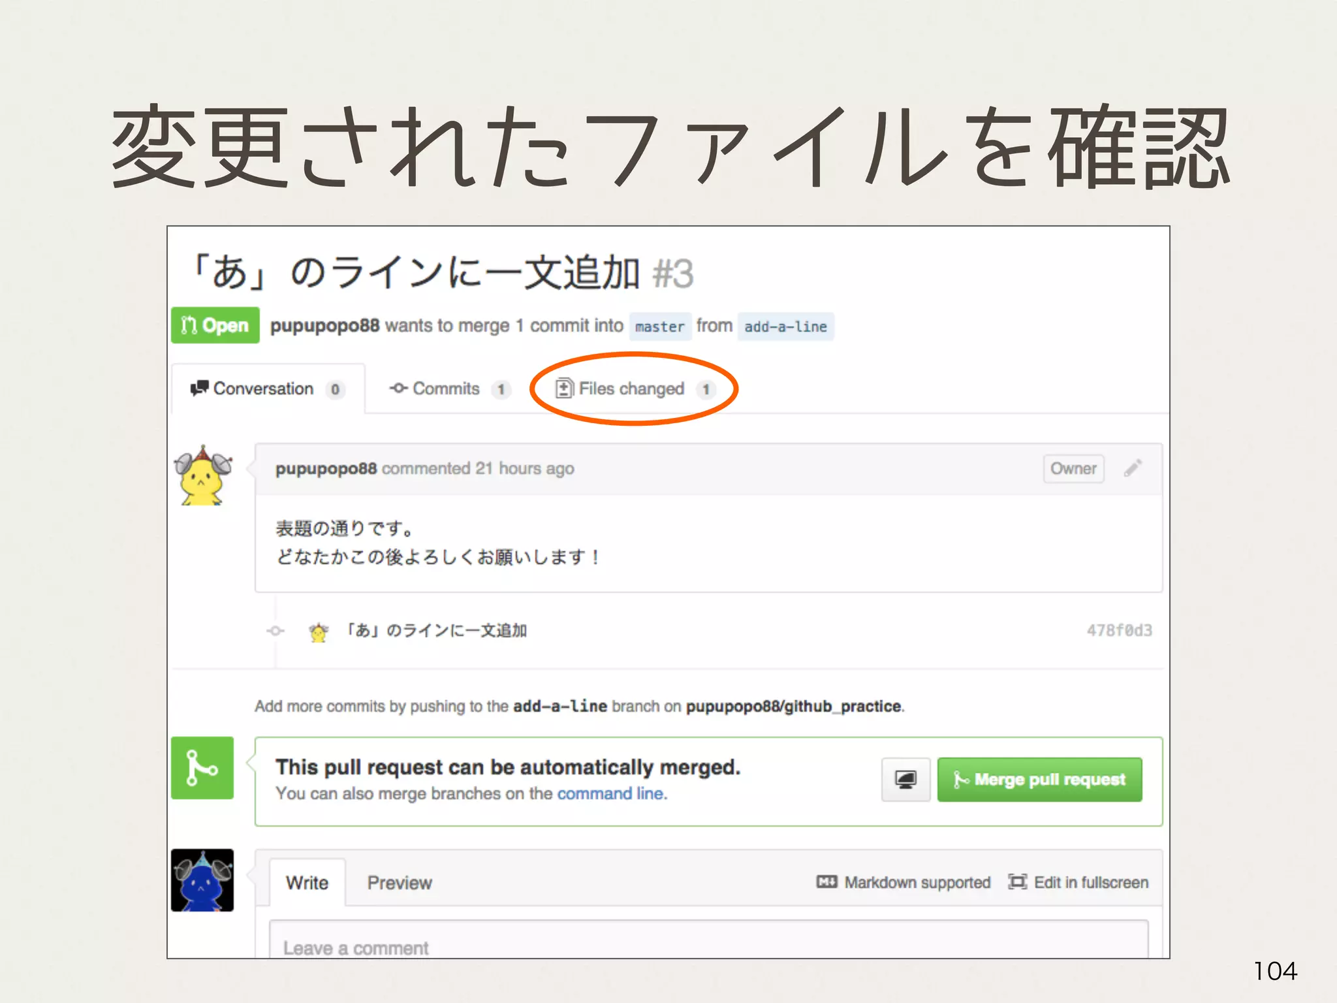This screenshot has width=1337, height=1003.
Task: Switch to the Commits tab
Action: 446,389
